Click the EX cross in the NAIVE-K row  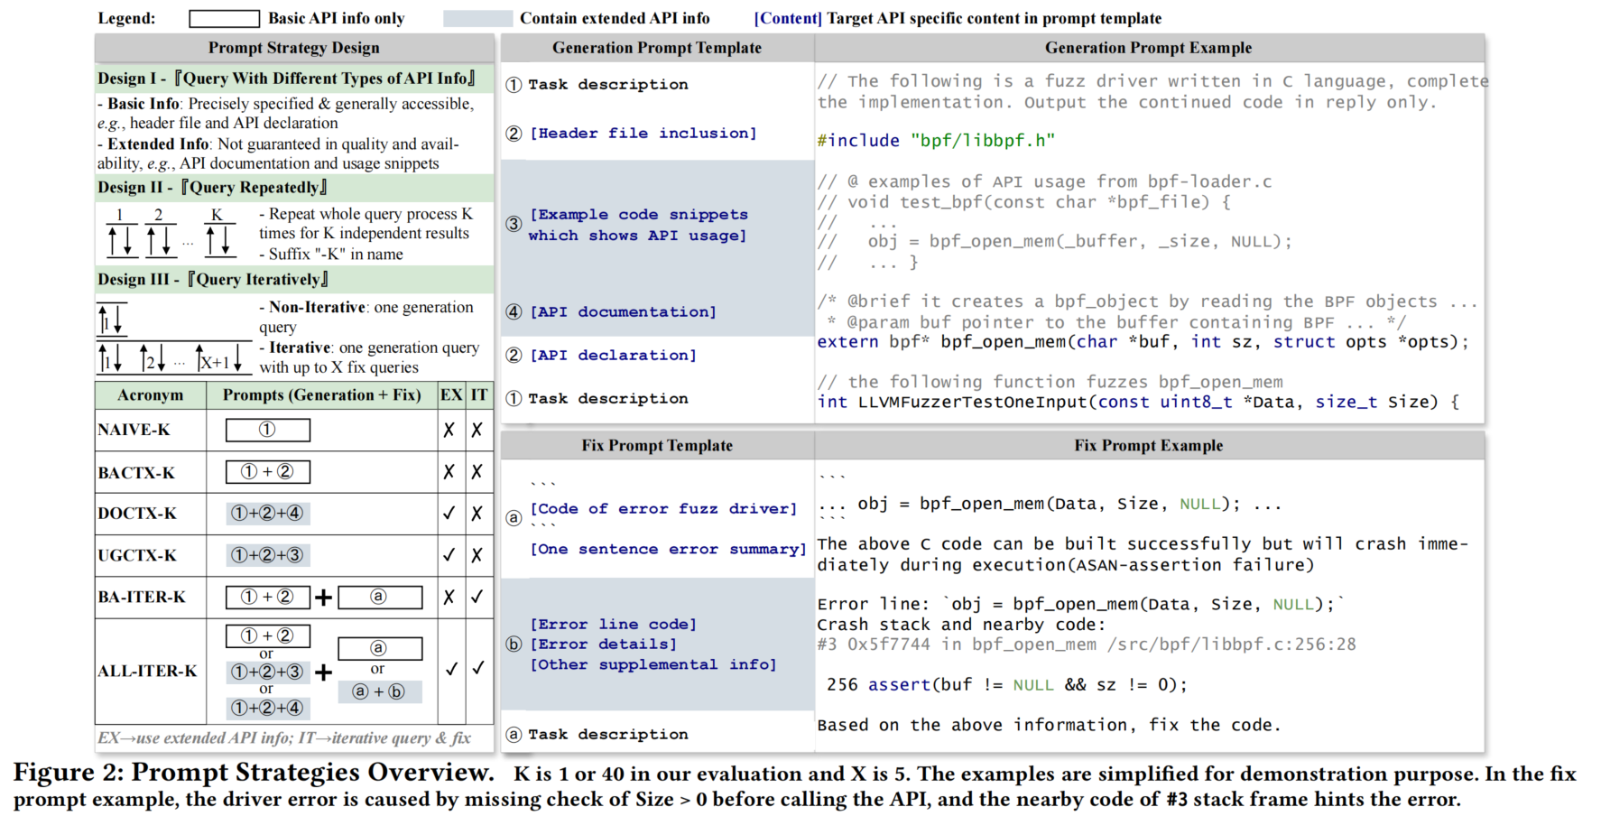coord(449,430)
